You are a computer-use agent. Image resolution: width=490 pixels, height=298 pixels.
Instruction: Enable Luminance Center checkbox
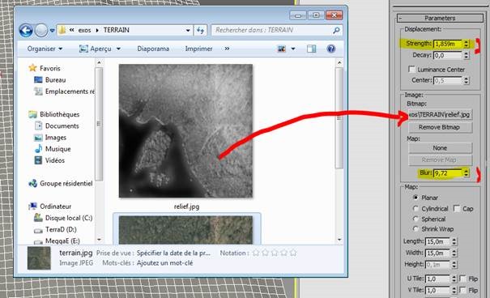tap(412, 69)
